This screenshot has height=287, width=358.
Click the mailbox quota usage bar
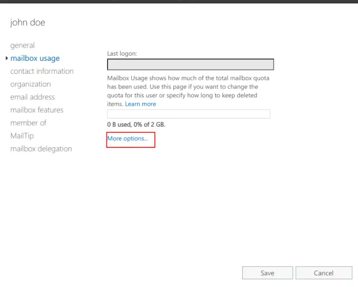188,114
